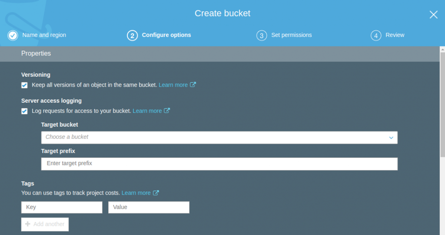Click scrollbar up arrow
This screenshot has width=445, height=235.
click(x=442, y=49)
